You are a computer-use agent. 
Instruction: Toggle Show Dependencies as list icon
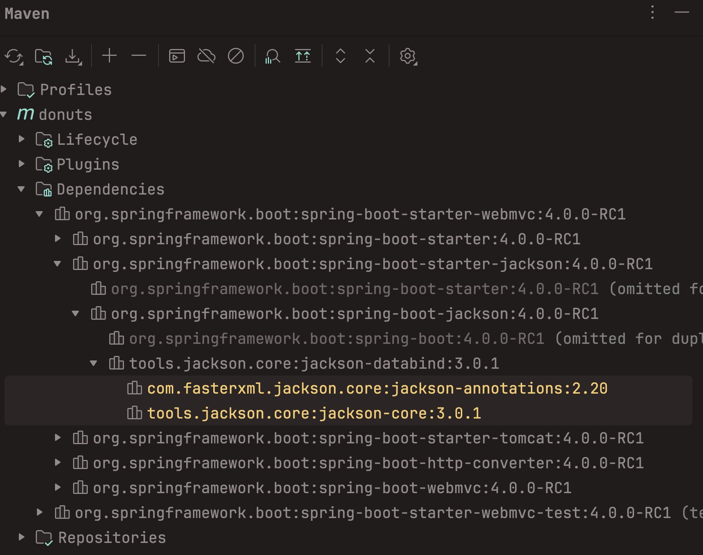303,56
